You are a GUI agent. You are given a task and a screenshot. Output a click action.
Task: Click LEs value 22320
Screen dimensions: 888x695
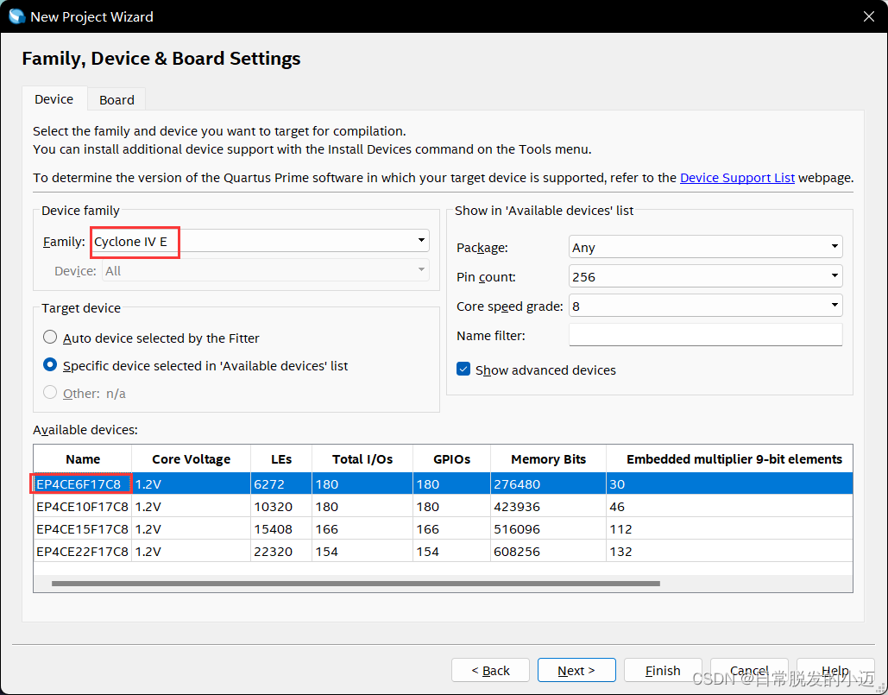tap(273, 552)
